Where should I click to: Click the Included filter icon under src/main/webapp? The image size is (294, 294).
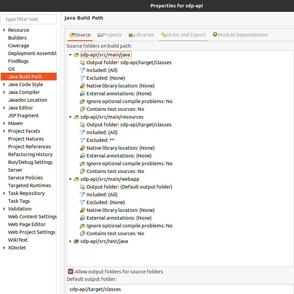82,195
